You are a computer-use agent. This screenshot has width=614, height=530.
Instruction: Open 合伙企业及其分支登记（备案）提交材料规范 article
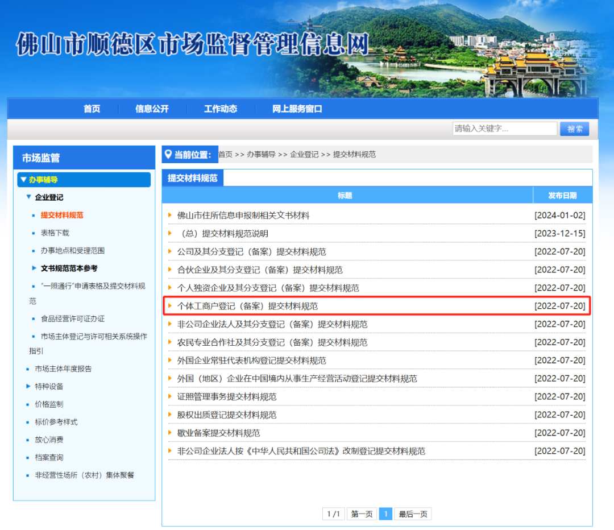(260, 270)
